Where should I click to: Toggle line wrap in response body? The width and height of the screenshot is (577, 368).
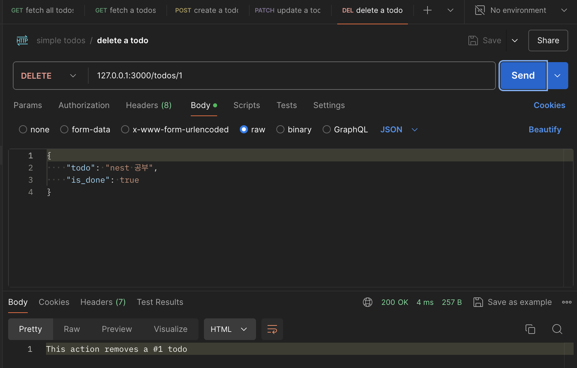(x=272, y=329)
